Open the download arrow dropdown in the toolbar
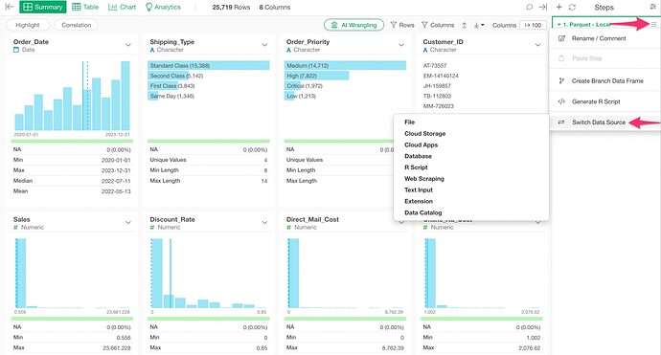The image size is (661, 355). tap(478, 25)
